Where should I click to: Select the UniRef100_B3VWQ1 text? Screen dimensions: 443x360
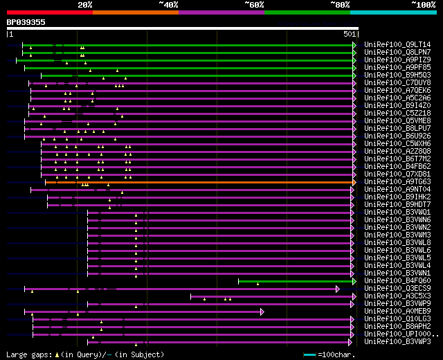click(397, 213)
